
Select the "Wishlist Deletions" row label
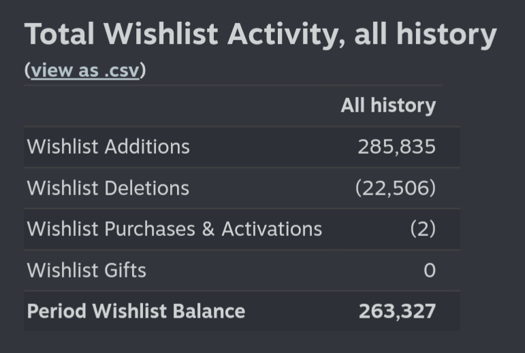[x=108, y=188]
